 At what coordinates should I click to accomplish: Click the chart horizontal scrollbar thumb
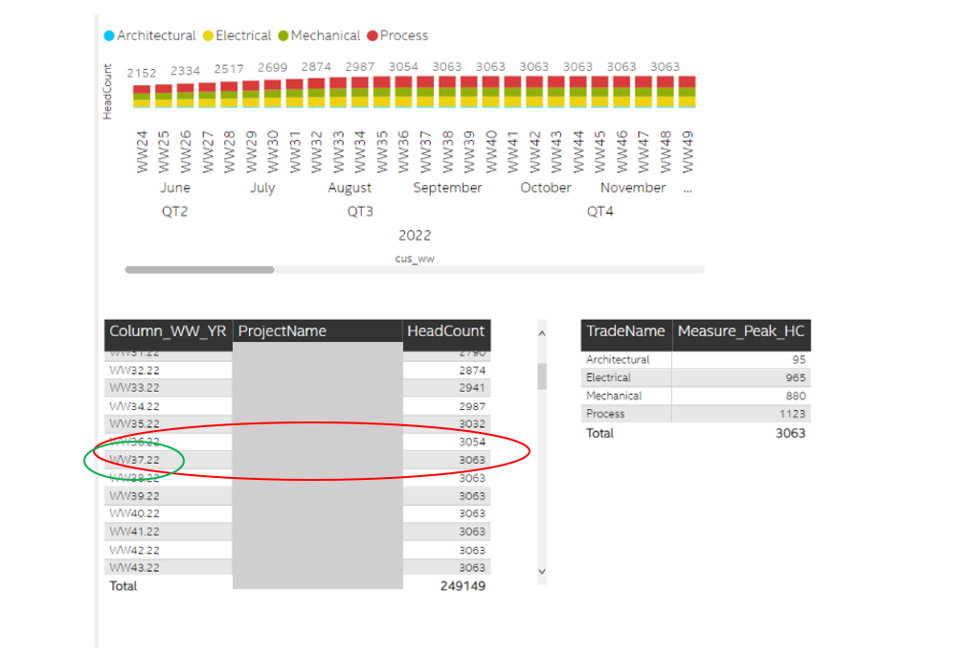199,270
